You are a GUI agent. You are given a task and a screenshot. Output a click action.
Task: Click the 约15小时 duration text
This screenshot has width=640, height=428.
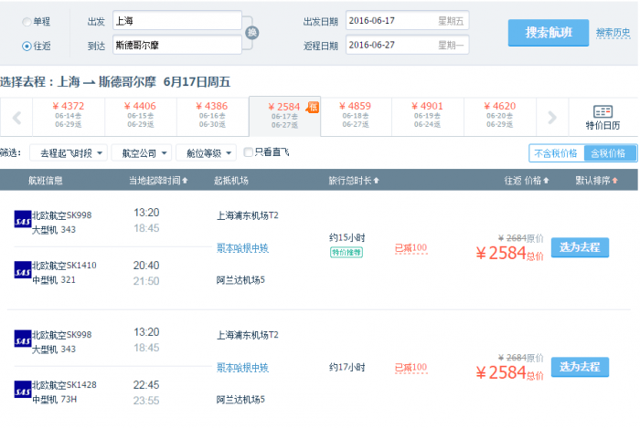coord(347,237)
